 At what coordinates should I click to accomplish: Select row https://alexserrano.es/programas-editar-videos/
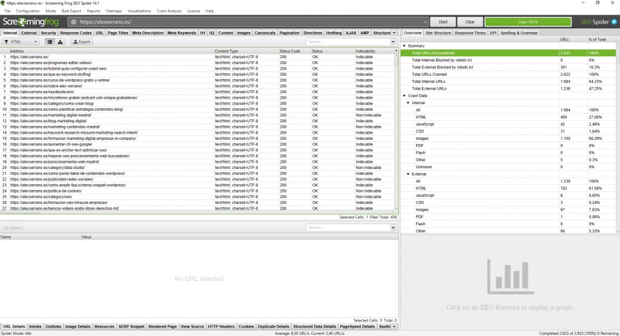pyautogui.click(x=198, y=63)
